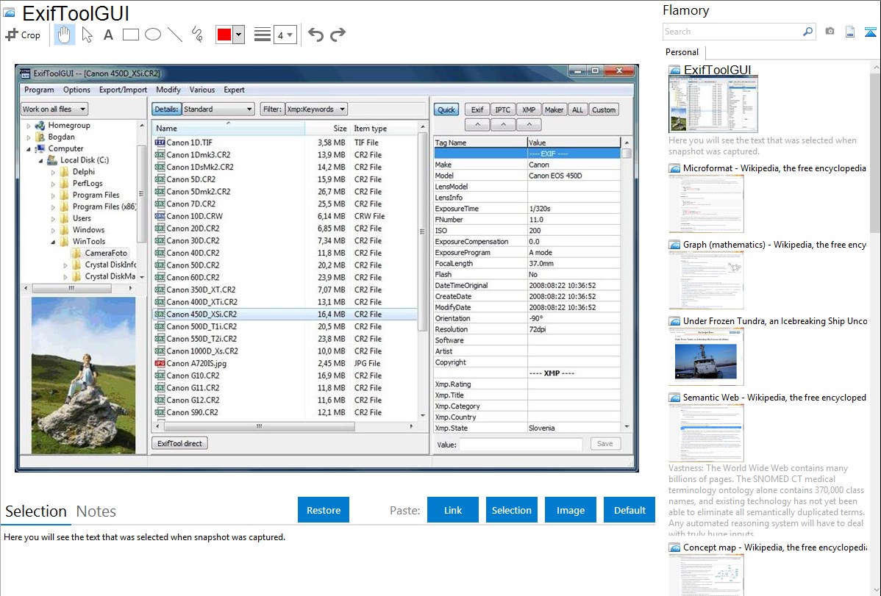The image size is (881, 596).
Task: Choose the arrow pointer tool
Action: click(87, 35)
